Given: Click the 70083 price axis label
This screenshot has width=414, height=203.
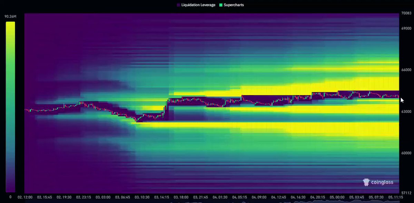Looking at the screenshot, I should click(x=406, y=13).
